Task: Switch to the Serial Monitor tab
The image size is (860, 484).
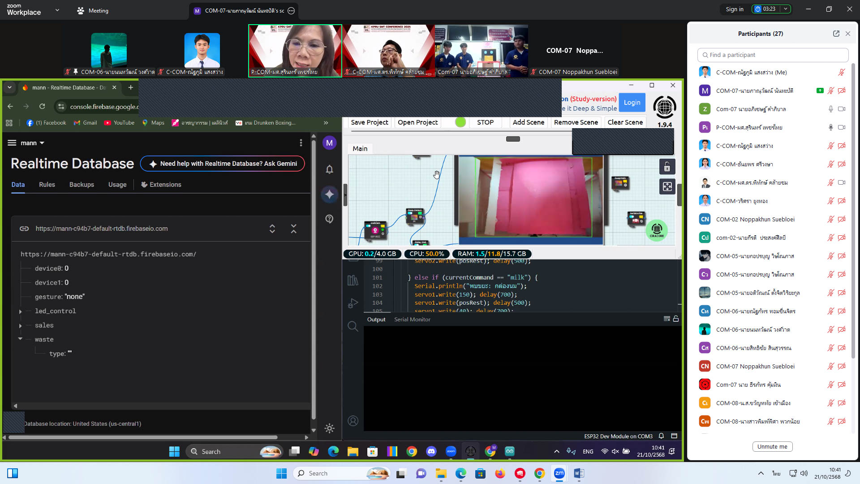Action: pos(412,320)
